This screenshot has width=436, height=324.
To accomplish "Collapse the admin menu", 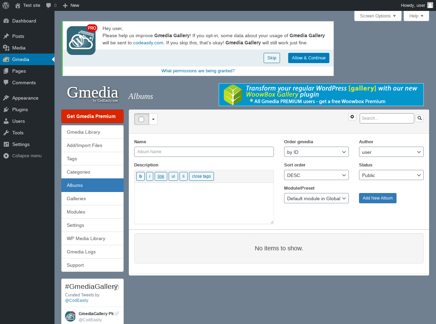I will (27, 156).
